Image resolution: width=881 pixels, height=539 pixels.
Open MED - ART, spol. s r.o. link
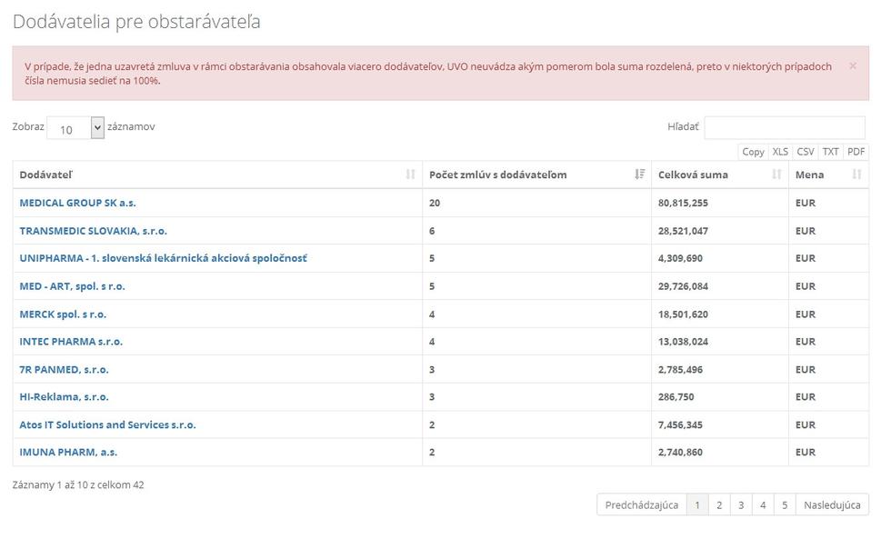[x=73, y=286]
